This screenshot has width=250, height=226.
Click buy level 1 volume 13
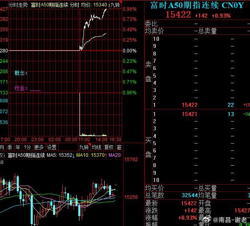[x=231, y=114]
